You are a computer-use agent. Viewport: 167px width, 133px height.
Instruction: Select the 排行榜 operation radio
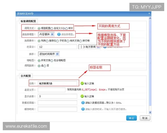tap(80, 41)
